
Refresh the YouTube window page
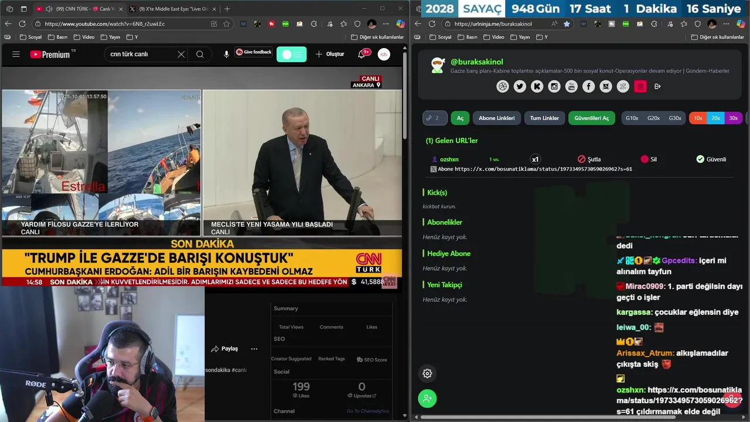22,23
